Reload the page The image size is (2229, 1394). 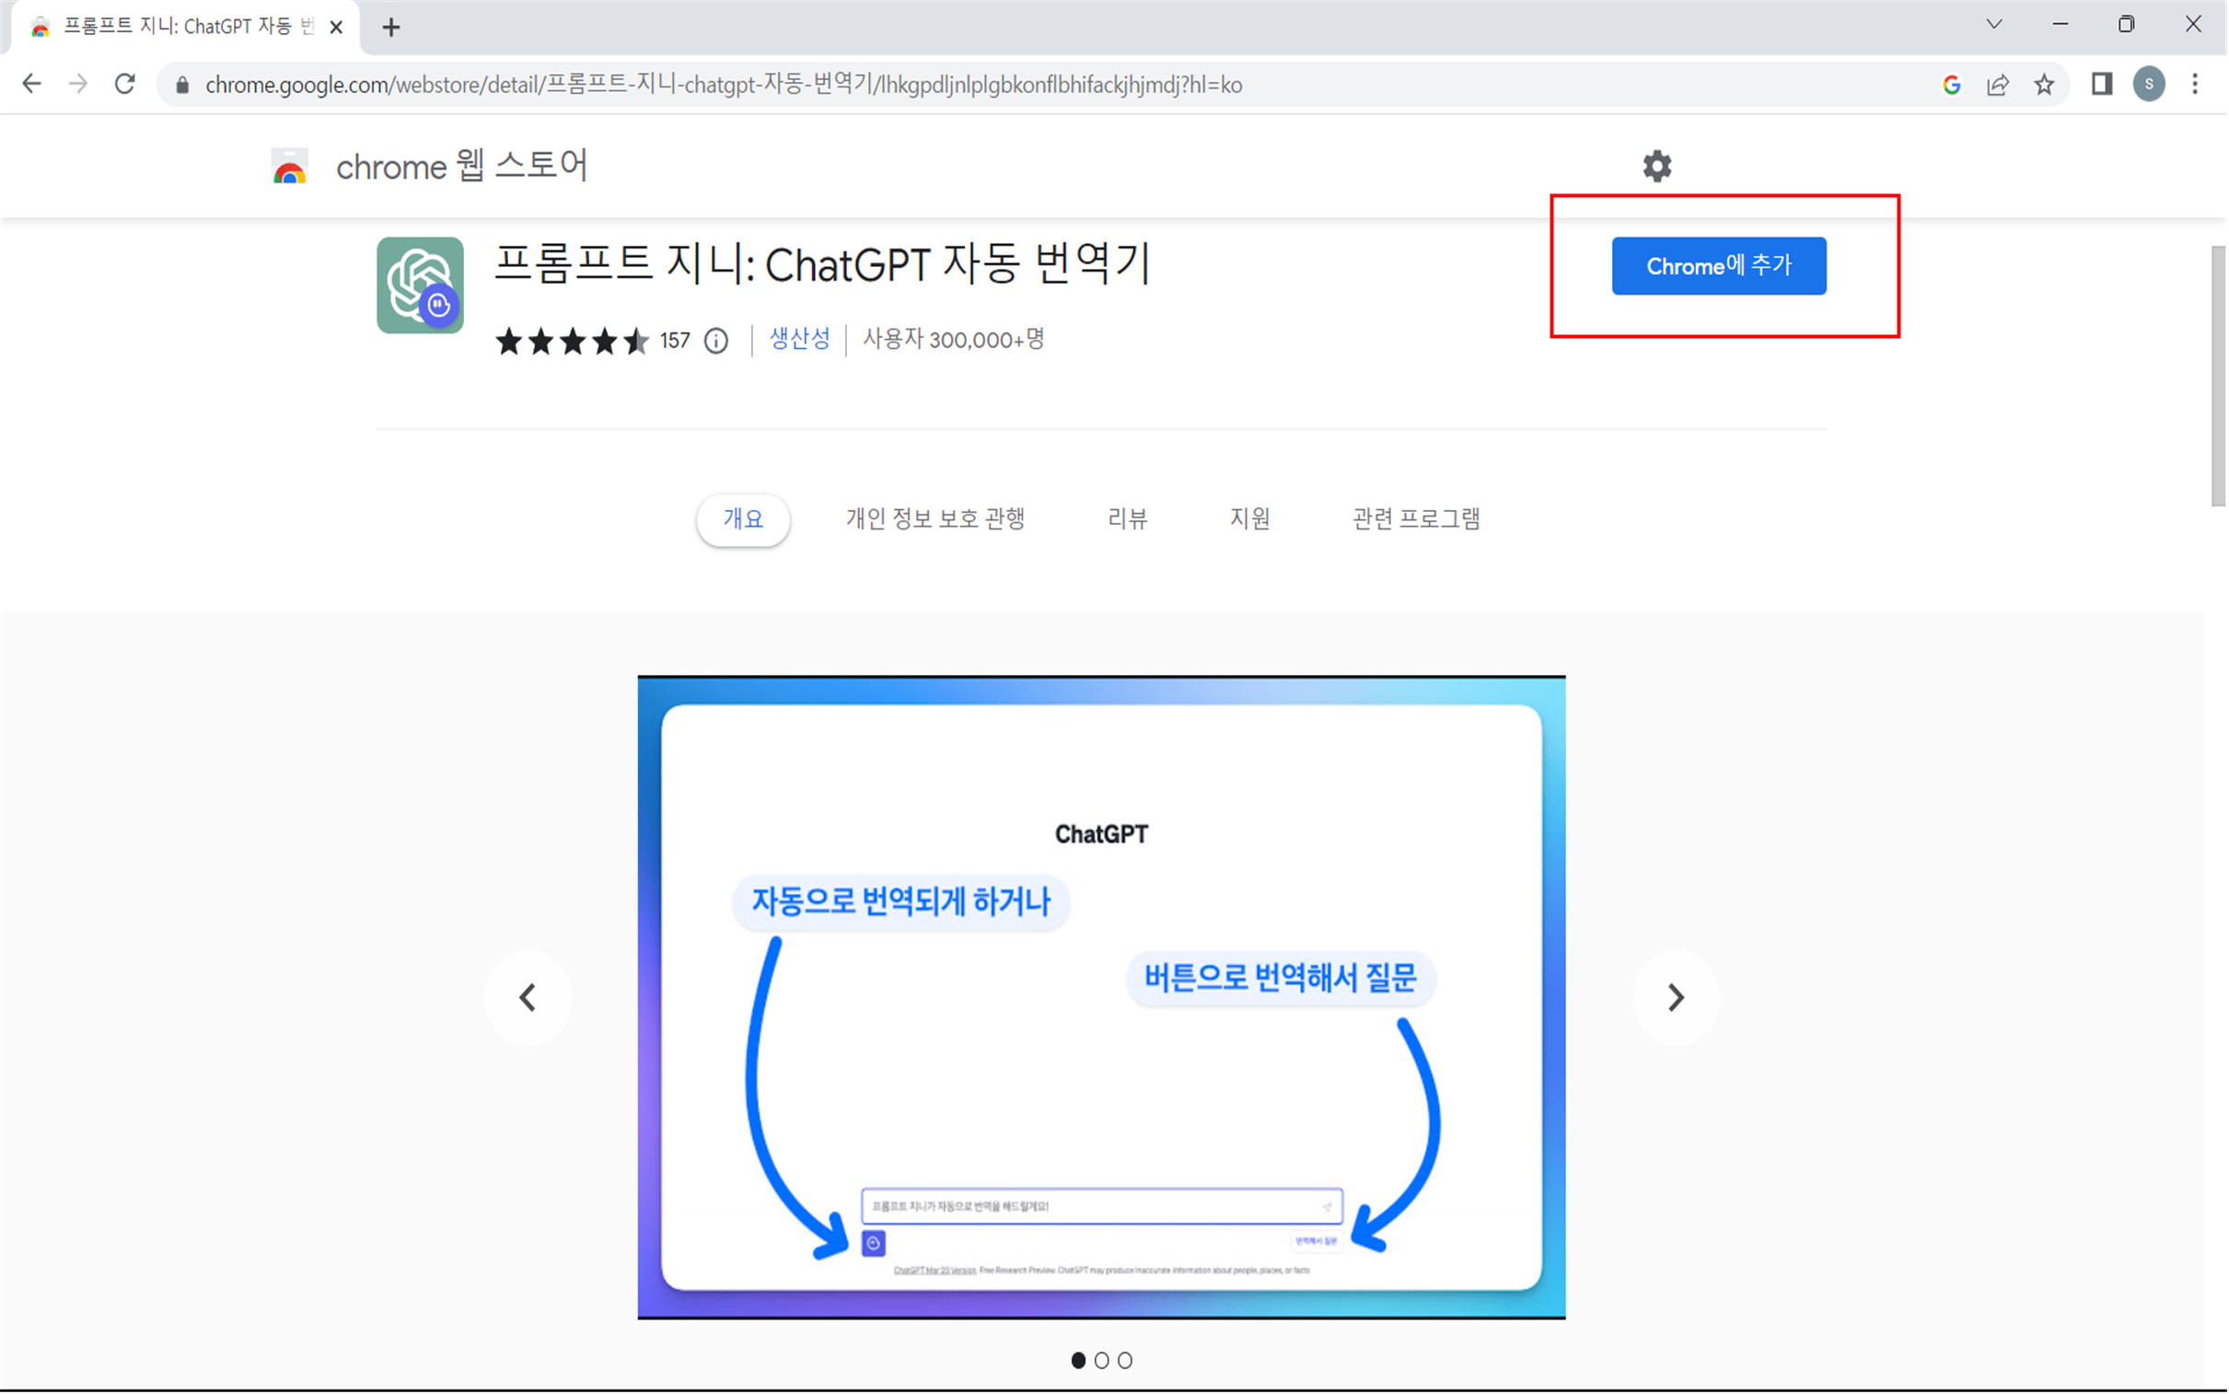click(125, 85)
